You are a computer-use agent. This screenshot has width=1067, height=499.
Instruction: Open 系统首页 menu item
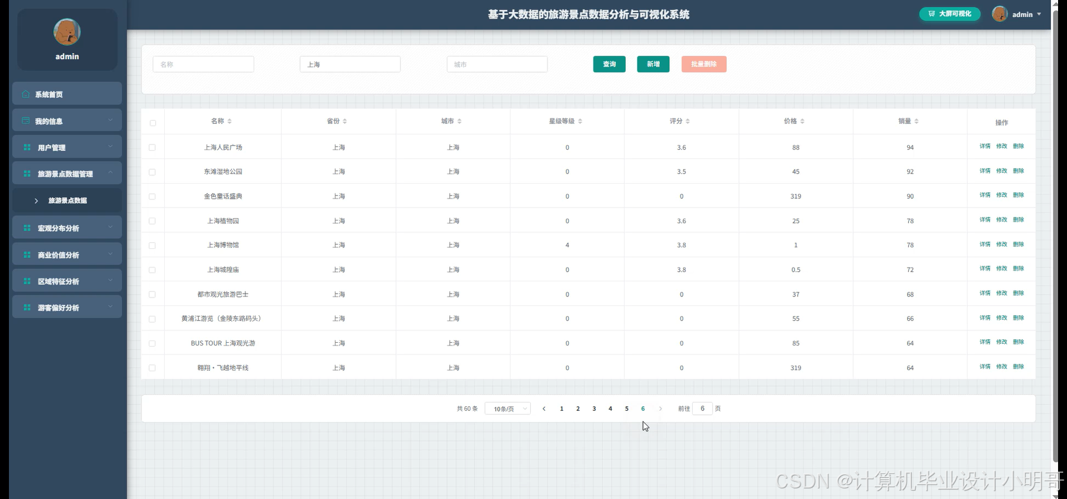67,94
